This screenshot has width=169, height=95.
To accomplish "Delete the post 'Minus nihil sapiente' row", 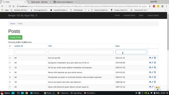I will pos(155,72).
